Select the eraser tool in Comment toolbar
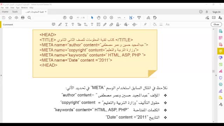 coord(111,24)
